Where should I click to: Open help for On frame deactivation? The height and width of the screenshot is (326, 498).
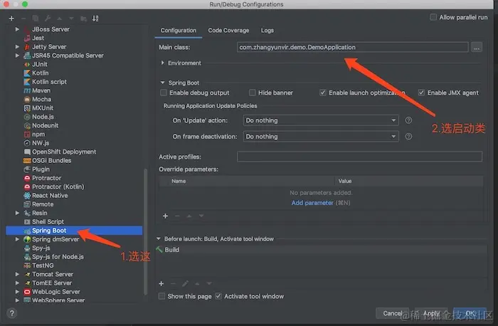tap(408, 137)
